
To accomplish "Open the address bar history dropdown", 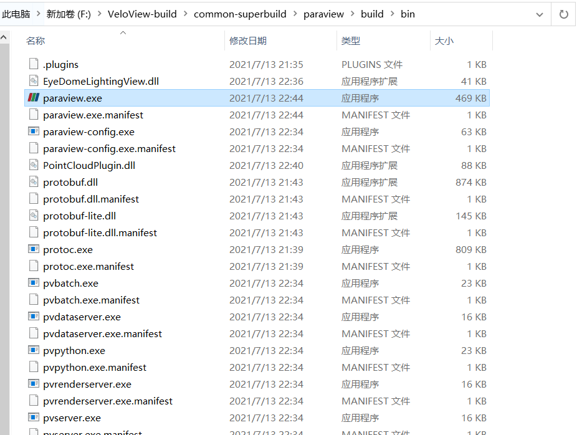I will [x=540, y=14].
